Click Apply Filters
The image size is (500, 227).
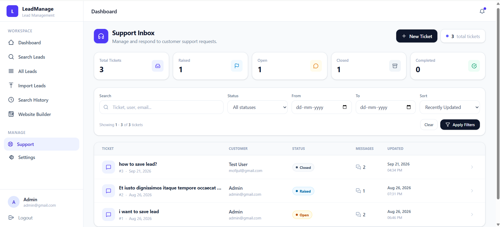tap(460, 125)
